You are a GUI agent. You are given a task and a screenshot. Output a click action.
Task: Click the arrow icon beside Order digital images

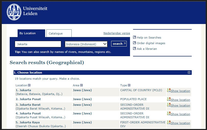(135, 43)
